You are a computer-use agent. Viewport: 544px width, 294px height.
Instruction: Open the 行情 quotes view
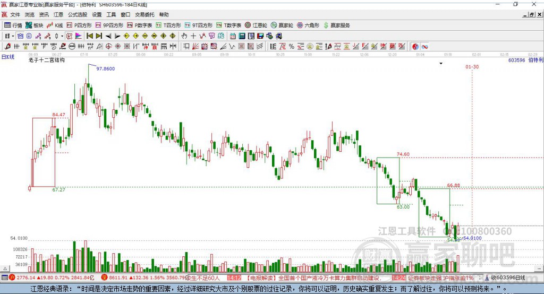(x=13, y=25)
